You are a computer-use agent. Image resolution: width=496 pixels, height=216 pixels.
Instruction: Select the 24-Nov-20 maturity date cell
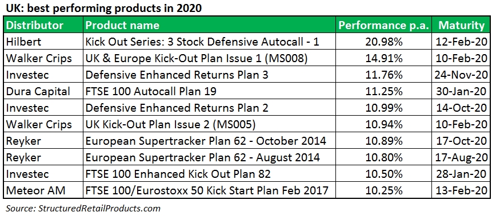pos(461,75)
